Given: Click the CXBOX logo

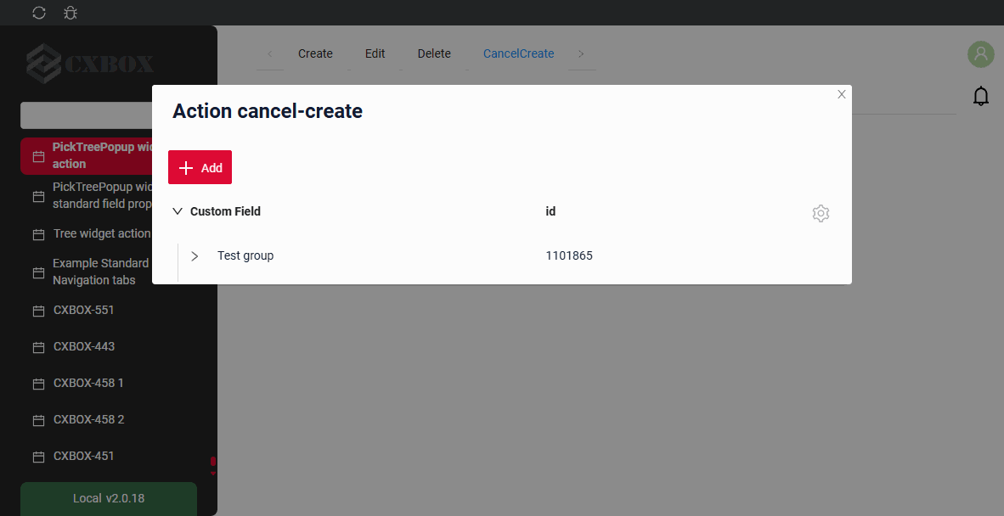Looking at the screenshot, I should 90,64.
